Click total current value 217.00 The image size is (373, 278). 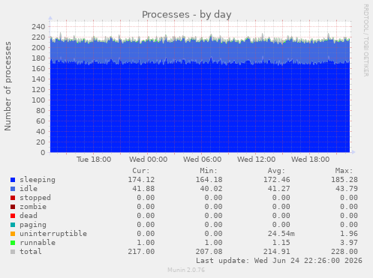click(x=141, y=252)
